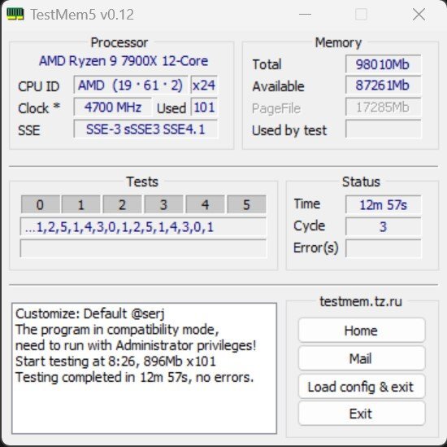Click the Mail button
This screenshot has height=447, width=447.
(x=361, y=358)
